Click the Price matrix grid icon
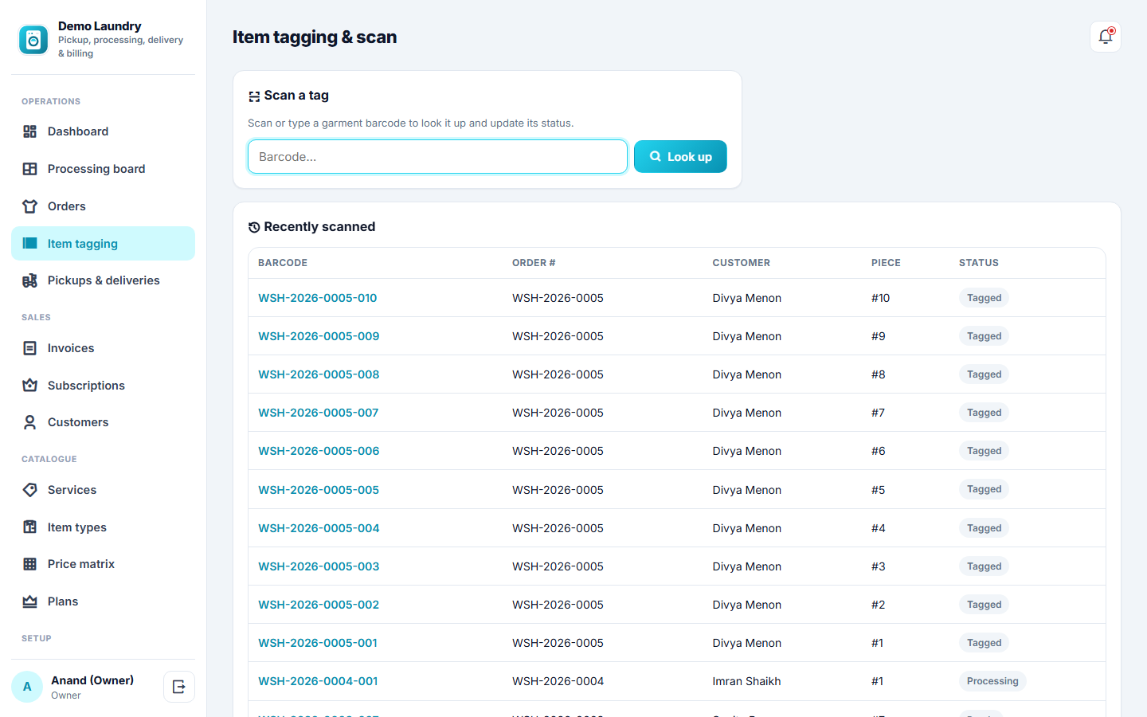The image size is (1147, 717). tap(30, 564)
